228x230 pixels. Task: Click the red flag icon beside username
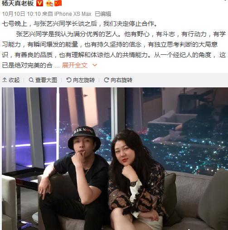58,3
